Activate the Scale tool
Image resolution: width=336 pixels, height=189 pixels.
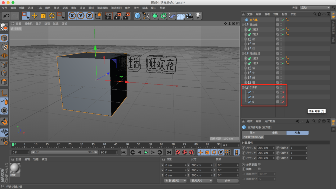(43, 16)
